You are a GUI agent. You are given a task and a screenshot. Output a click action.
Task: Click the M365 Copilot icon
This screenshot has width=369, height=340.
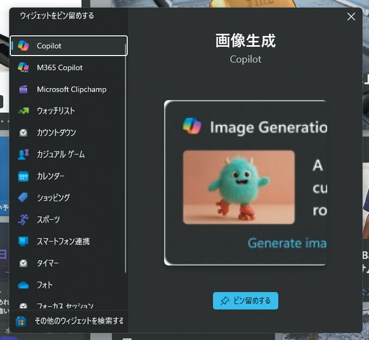23,68
